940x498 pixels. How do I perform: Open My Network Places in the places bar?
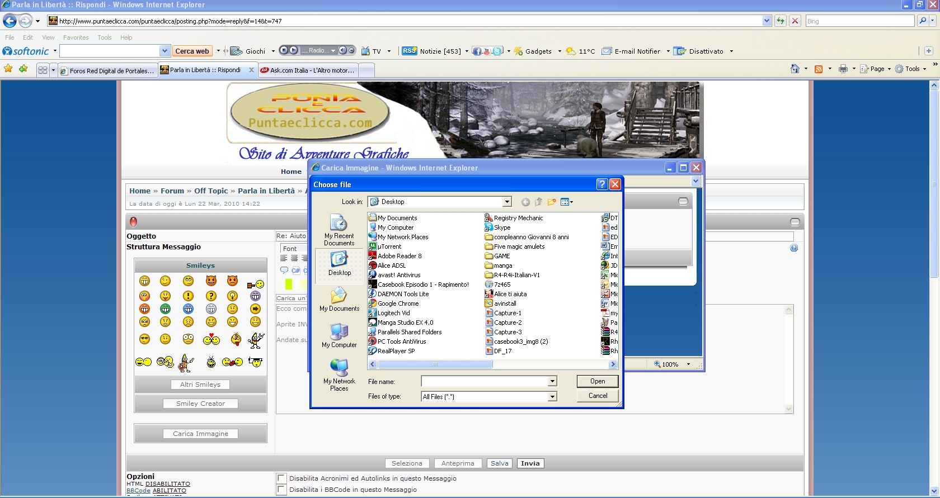pyautogui.click(x=339, y=375)
